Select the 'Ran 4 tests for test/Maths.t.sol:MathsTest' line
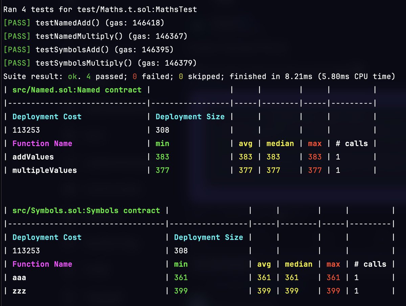Image resolution: width=406 pixels, height=306 pixels. 100,9
